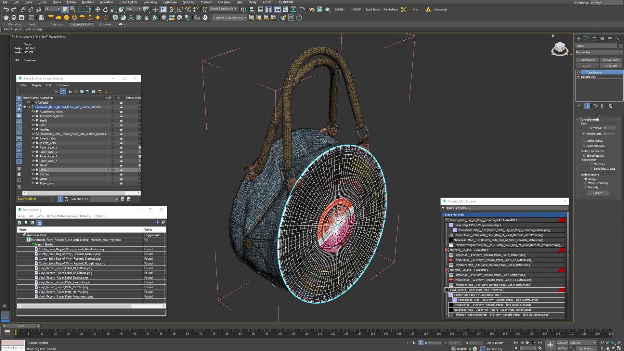
Task: Toggle the TurboSmooth modifier eye icon
Action: (579, 72)
